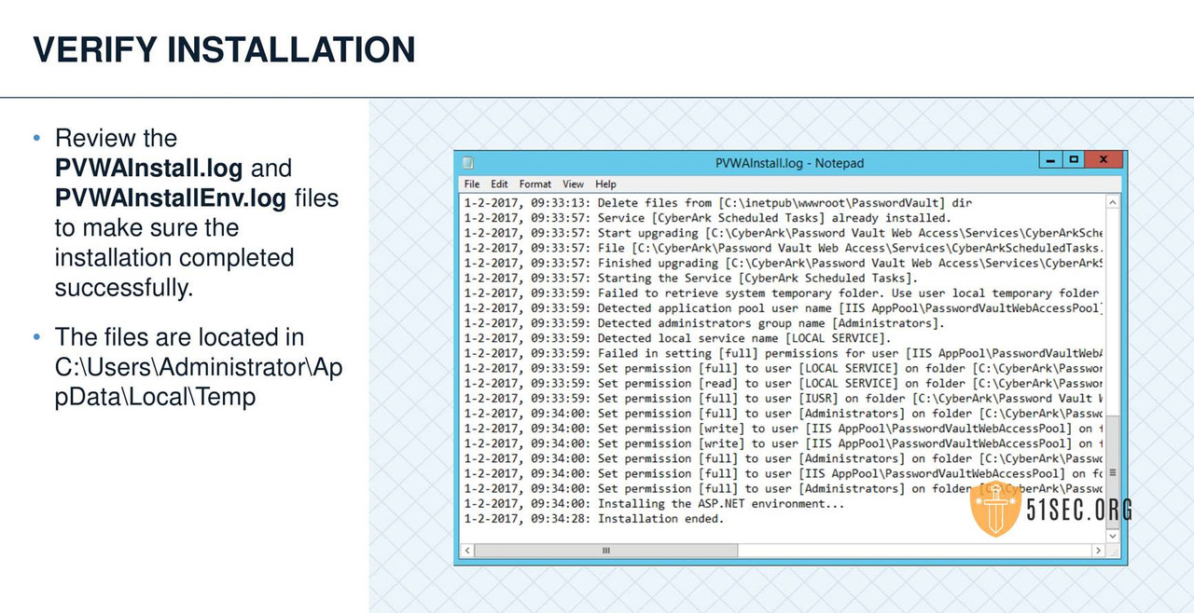Click the 'Failed in setting [full] permissions' line

pyautogui.click(x=784, y=353)
